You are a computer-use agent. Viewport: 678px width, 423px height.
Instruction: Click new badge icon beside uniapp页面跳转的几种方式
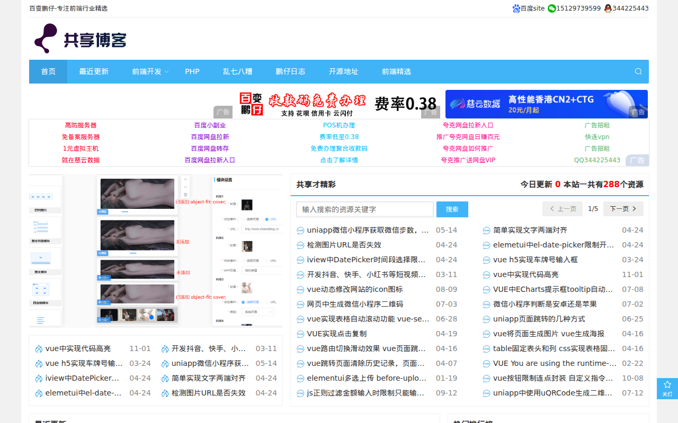click(486, 319)
